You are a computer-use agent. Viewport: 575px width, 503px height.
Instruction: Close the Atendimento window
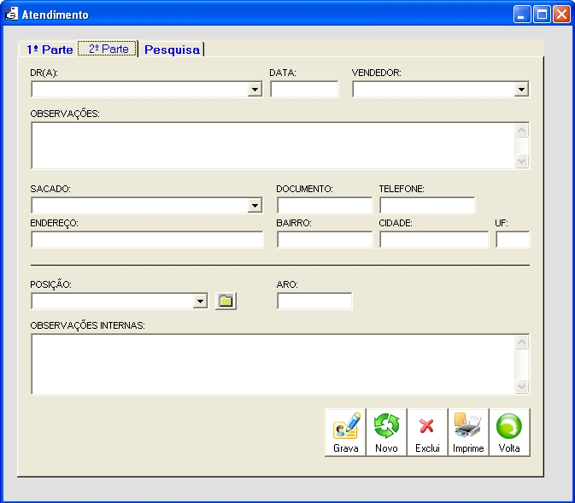click(x=561, y=15)
